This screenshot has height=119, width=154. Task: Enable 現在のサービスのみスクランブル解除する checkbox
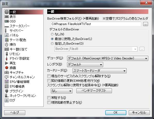(x=49, y=76)
